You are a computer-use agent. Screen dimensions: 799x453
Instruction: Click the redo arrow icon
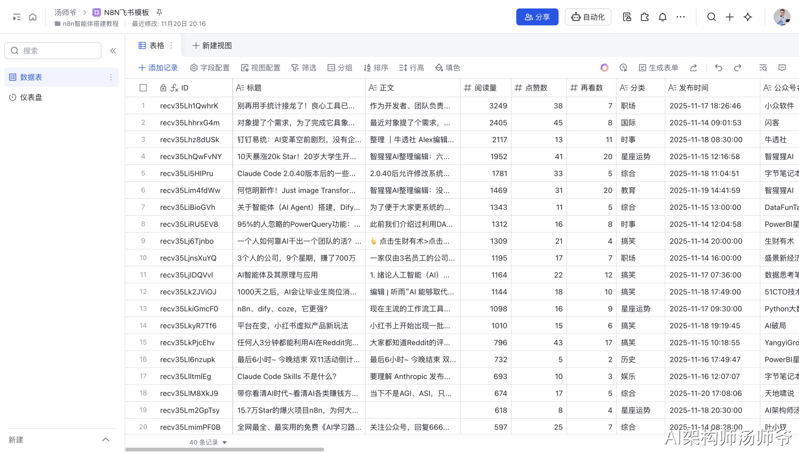738,68
